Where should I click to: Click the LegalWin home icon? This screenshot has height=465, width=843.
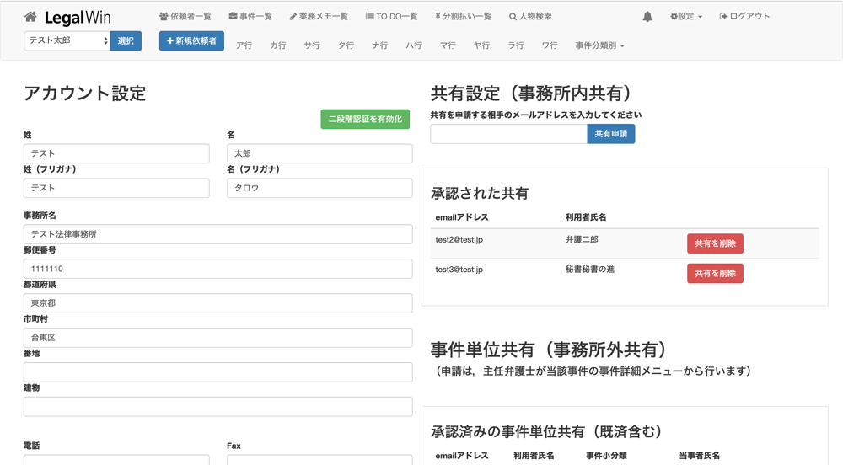click(30, 17)
